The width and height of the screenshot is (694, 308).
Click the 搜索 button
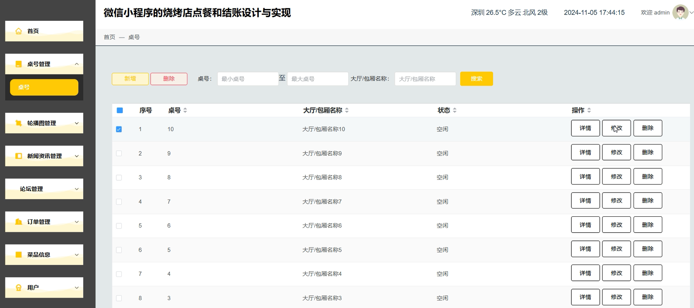tap(477, 79)
